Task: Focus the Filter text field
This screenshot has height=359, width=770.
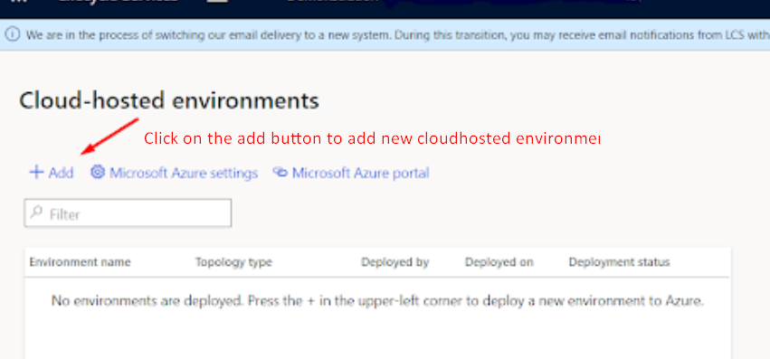Action: pyautogui.click(x=128, y=213)
